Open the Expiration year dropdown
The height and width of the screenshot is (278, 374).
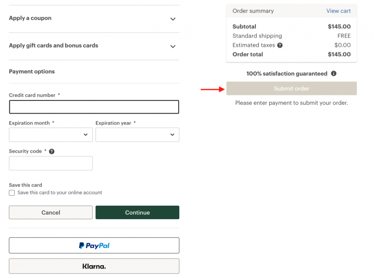tap(137, 134)
